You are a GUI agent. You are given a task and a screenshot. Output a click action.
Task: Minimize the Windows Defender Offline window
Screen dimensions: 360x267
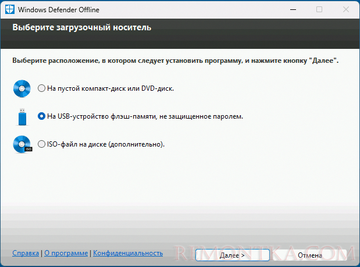point(293,10)
